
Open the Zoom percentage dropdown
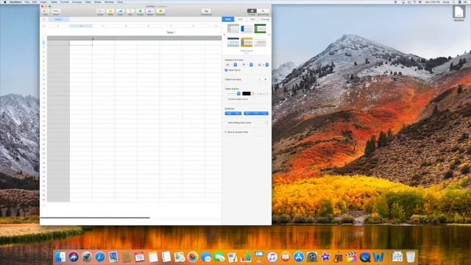point(56,11)
